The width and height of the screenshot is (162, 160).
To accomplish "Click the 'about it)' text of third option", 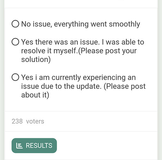I will (x=35, y=95).
